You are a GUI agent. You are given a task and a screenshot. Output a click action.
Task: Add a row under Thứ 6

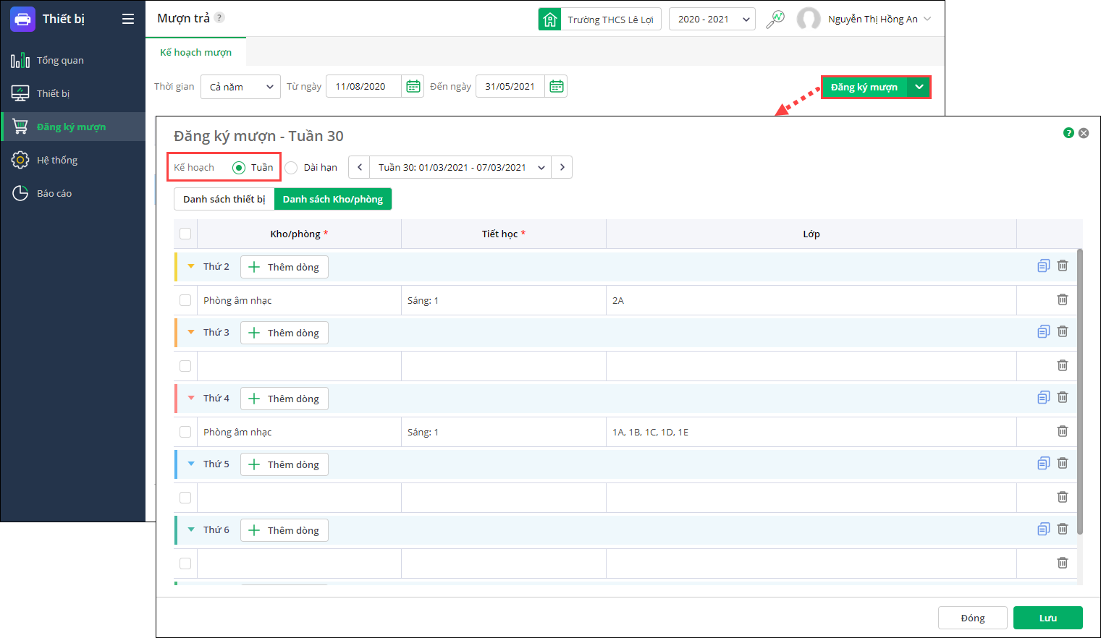[284, 530]
